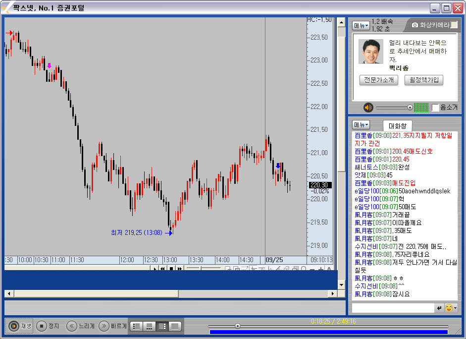Click the 느리게 slow-down icon

72,326
